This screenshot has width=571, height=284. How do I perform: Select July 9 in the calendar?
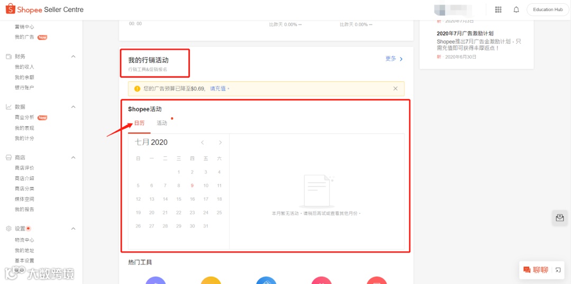pos(192,185)
